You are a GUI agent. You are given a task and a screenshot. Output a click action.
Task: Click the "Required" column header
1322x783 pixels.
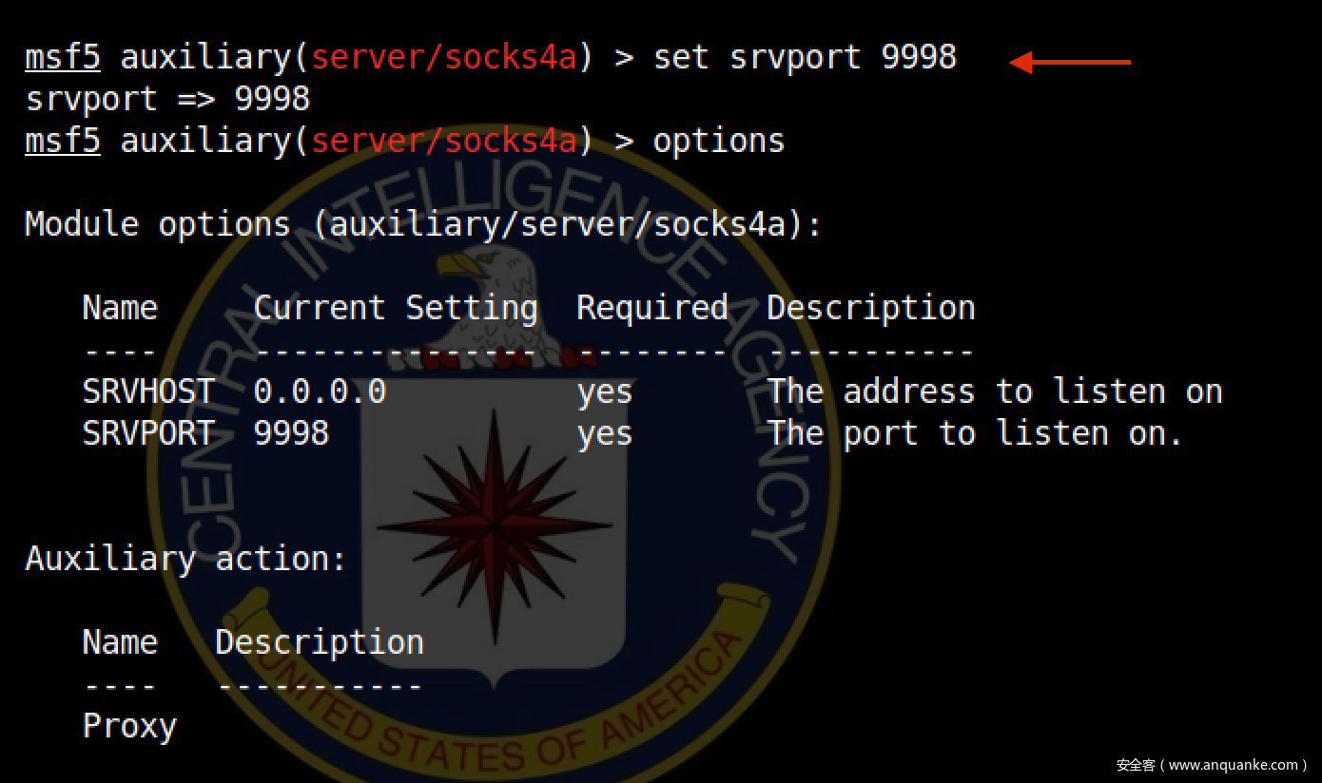click(651, 308)
